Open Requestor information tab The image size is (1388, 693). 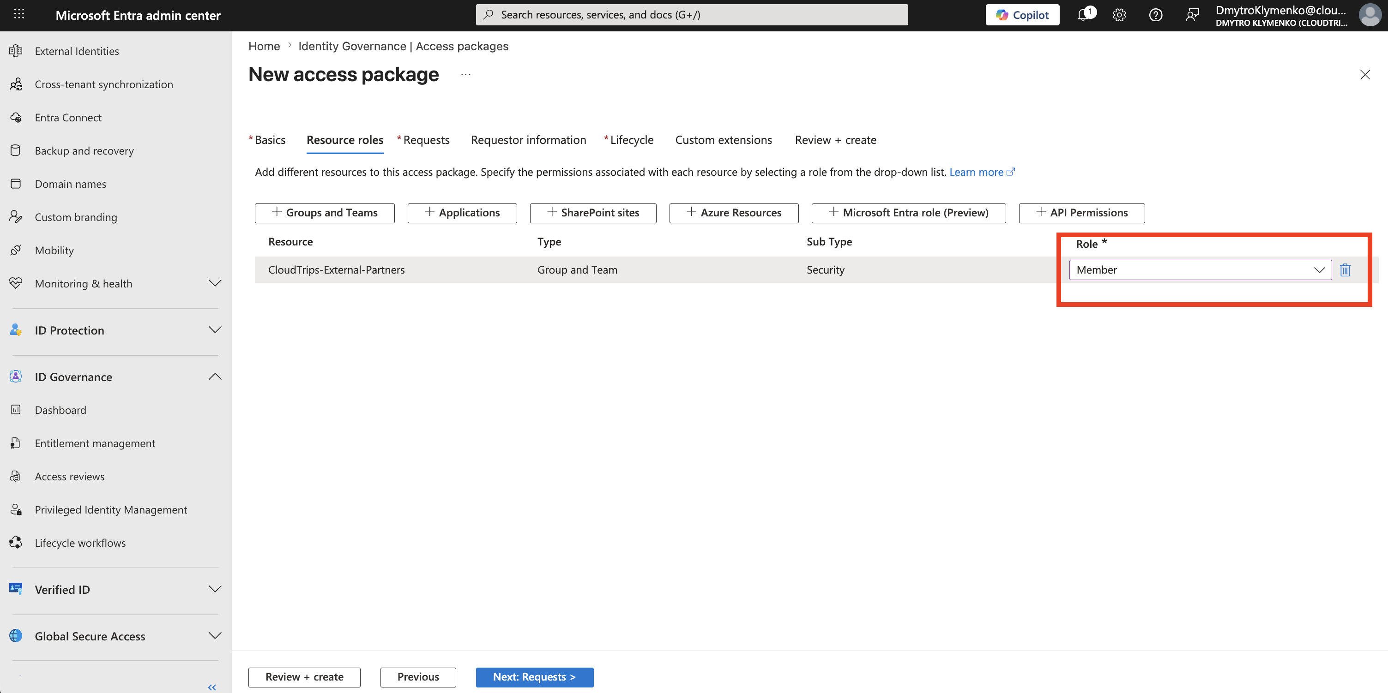(x=529, y=140)
